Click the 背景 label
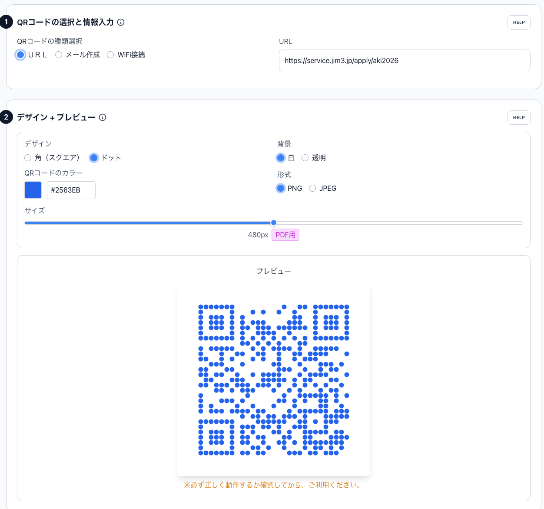Screen dimensions: 544x509 (x=284, y=144)
